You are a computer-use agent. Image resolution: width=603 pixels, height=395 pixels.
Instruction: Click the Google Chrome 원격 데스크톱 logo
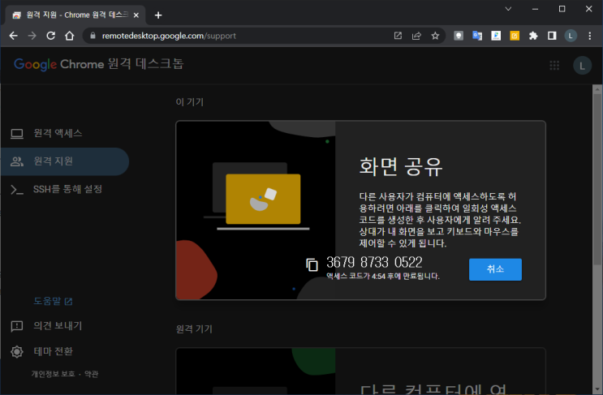pos(99,64)
